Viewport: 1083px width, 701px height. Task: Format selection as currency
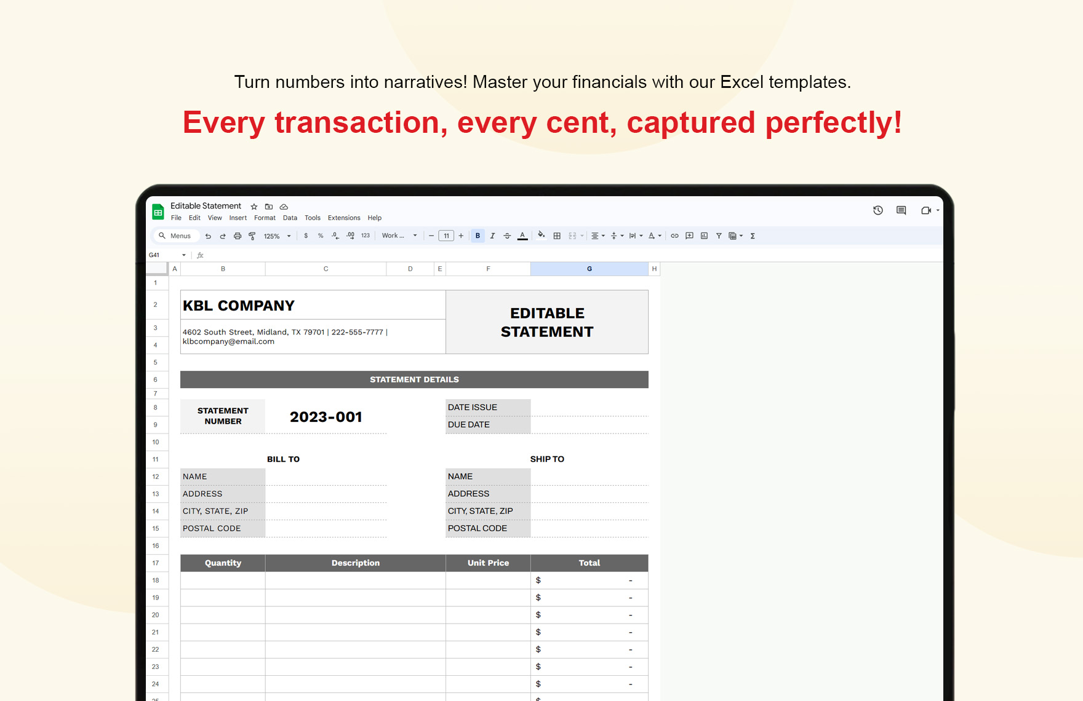[x=306, y=236]
